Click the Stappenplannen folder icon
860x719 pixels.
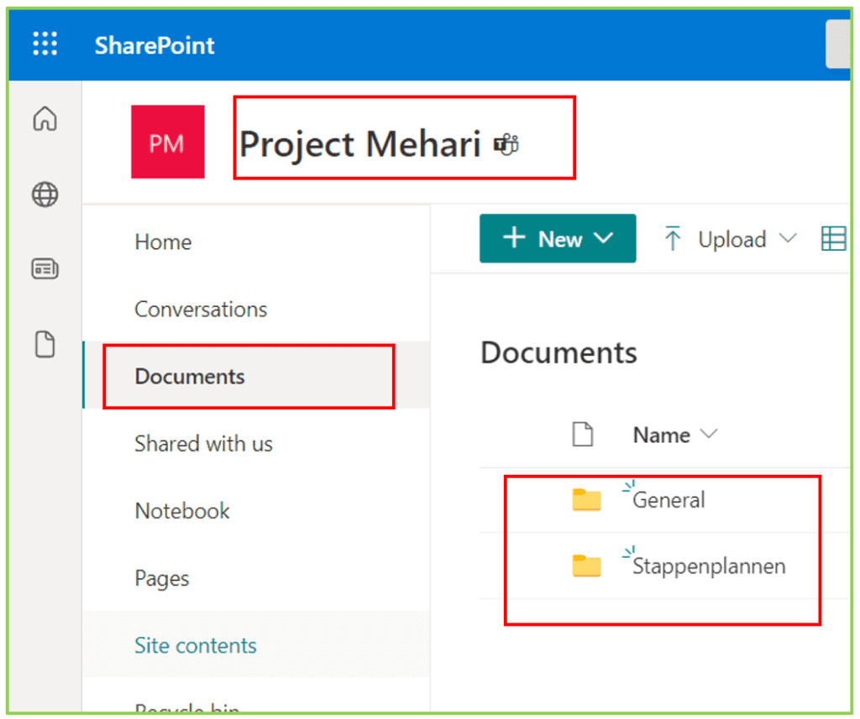click(x=586, y=566)
